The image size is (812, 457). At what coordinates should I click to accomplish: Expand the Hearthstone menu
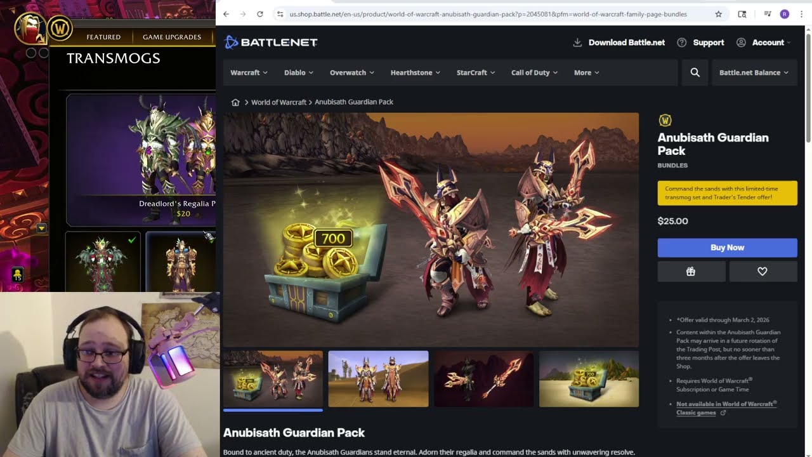pos(415,72)
